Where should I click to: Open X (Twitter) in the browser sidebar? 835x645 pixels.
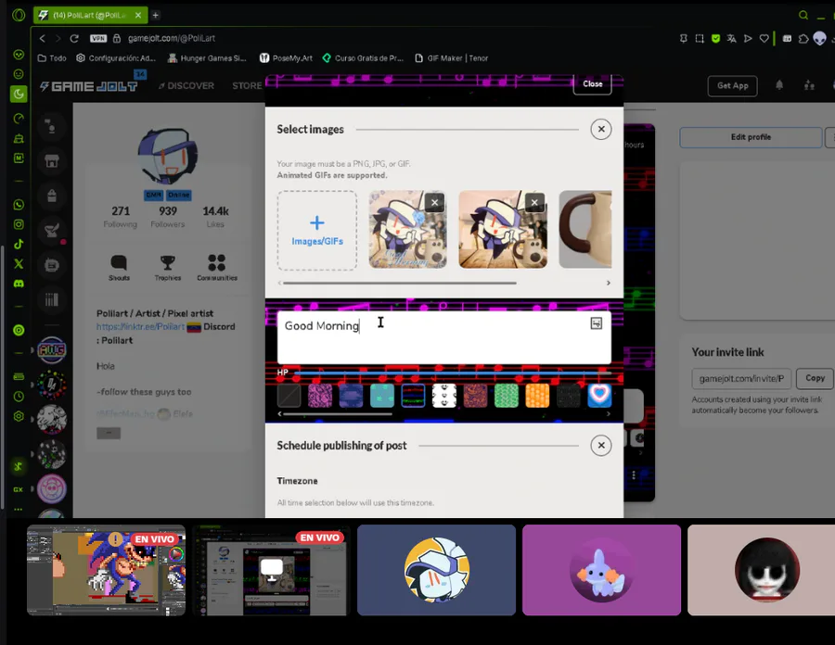click(19, 264)
